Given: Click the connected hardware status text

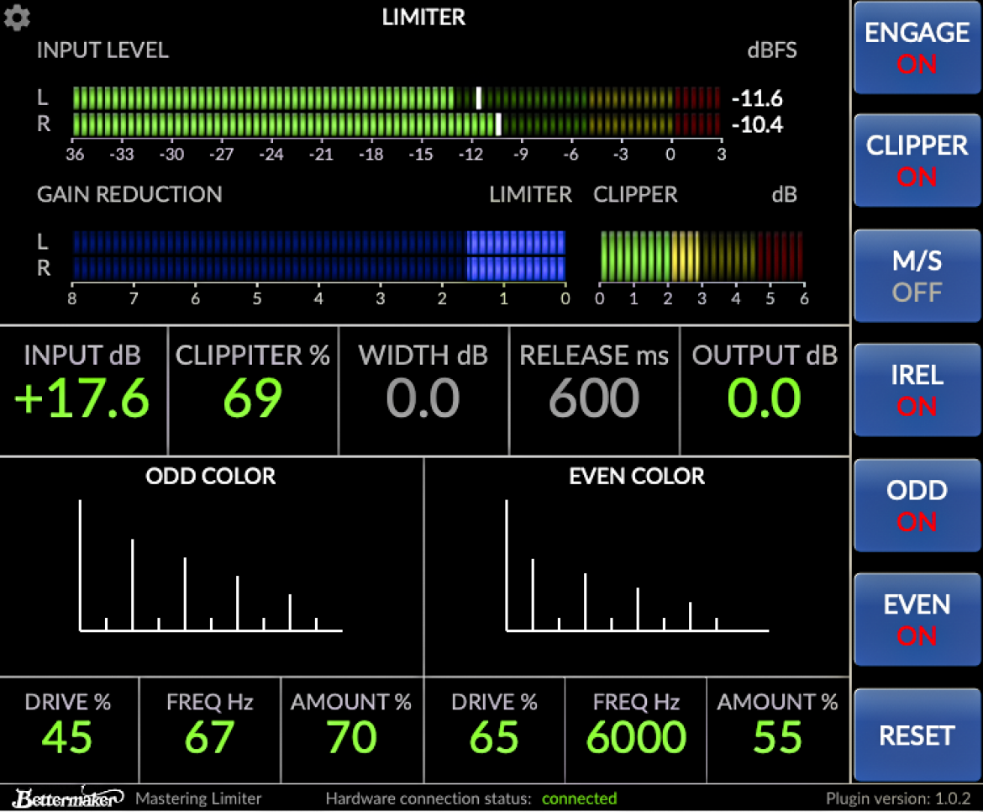Looking at the screenshot, I should [x=579, y=799].
